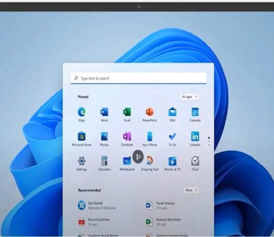Launch the Snipping Tool app
Image resolution: width=274 pixels, height=237 pixels.
point(150,161)
